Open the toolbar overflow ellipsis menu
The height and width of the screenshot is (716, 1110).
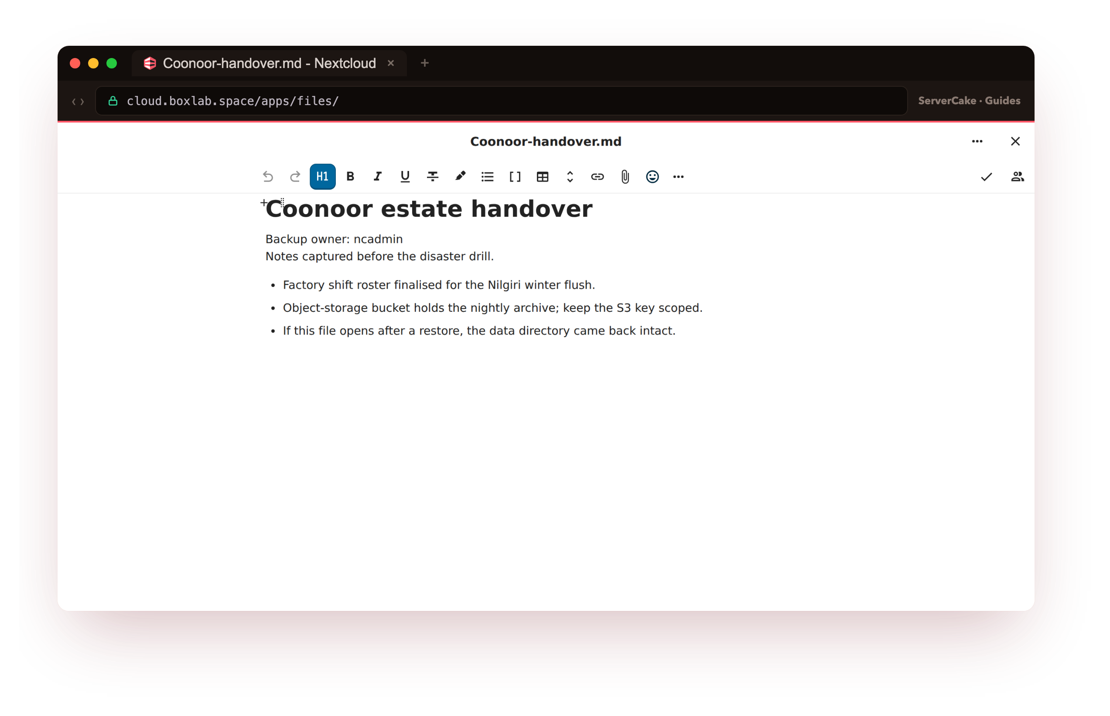[679, 177]
